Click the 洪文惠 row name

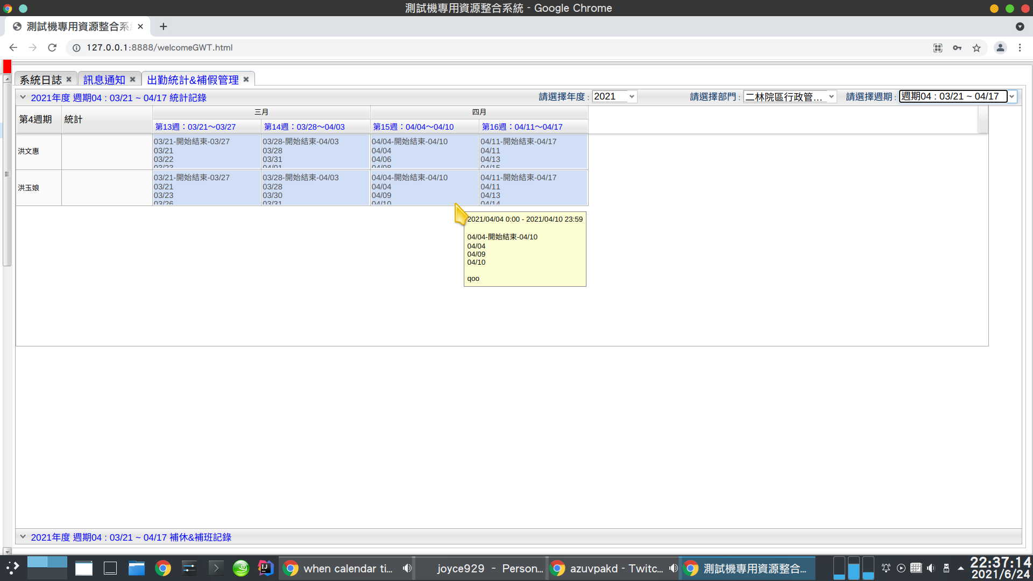[x=29, y=151]
